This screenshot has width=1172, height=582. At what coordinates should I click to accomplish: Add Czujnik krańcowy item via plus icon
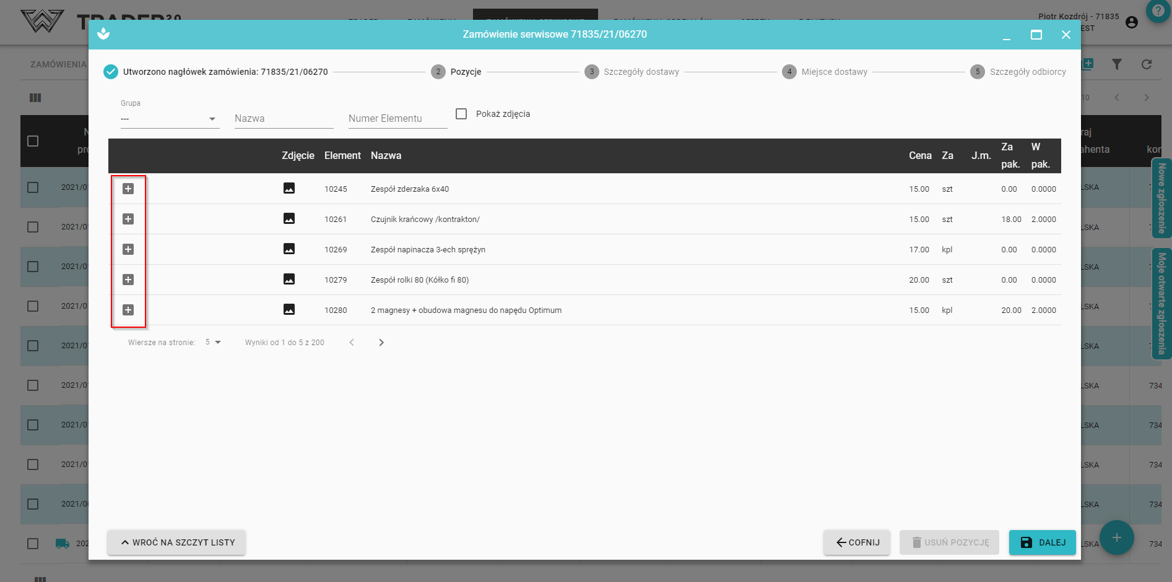[x=128, y=219]
